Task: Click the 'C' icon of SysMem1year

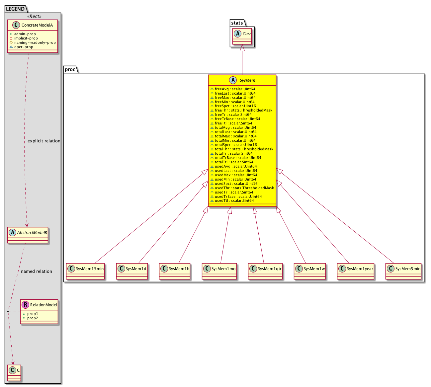Action: click(342, 269)
